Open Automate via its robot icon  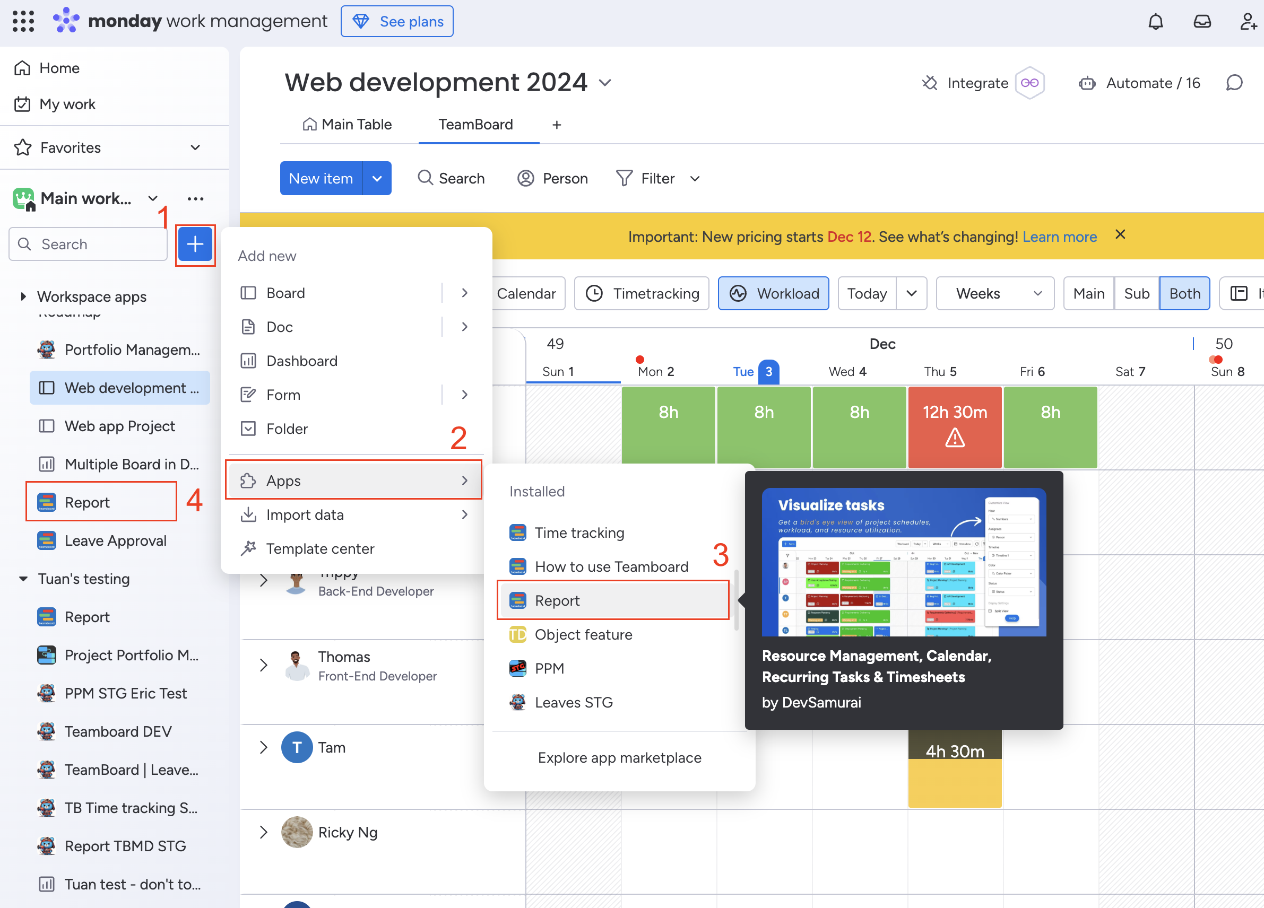coord(1087,82)
